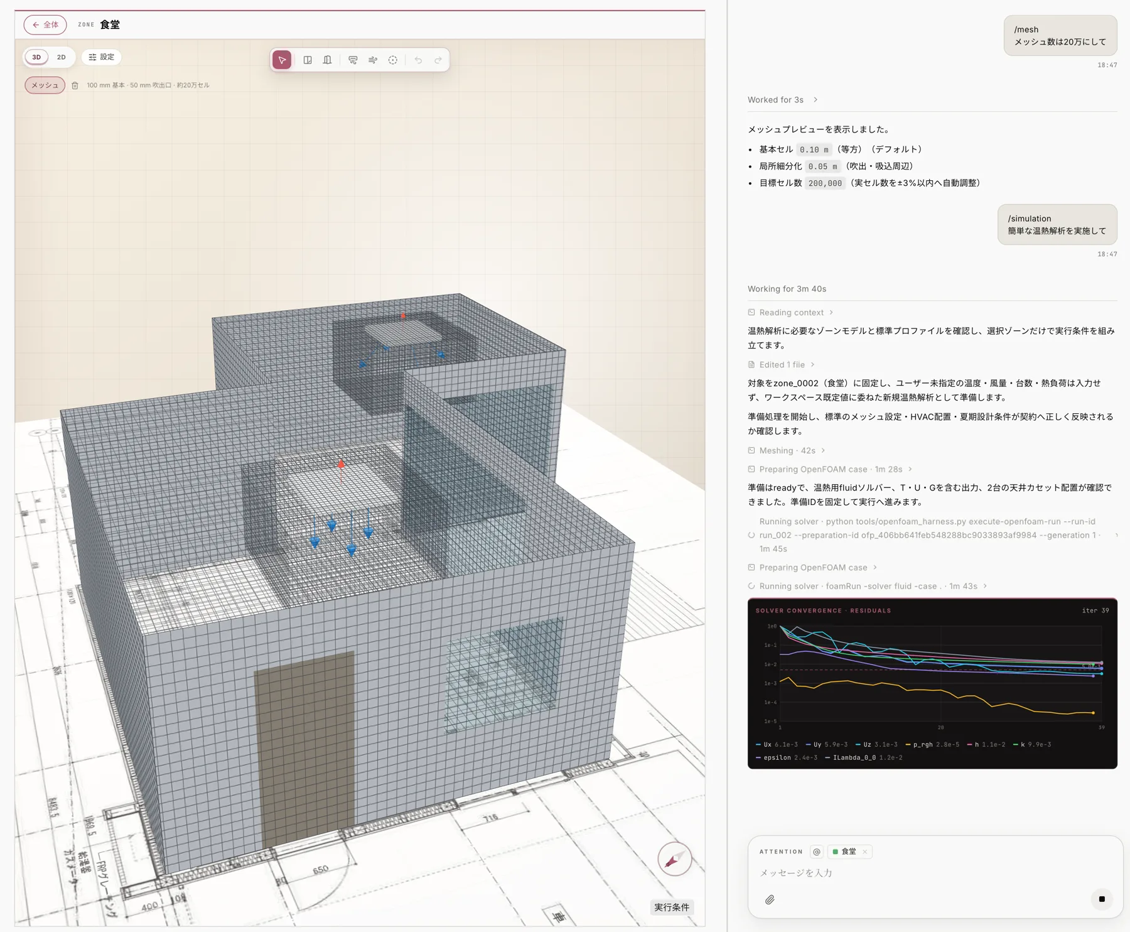The width and height of the screenshot is (1130, 932).
Task: Toggle the メッシュ display chip
Action: tap(45, 85)
